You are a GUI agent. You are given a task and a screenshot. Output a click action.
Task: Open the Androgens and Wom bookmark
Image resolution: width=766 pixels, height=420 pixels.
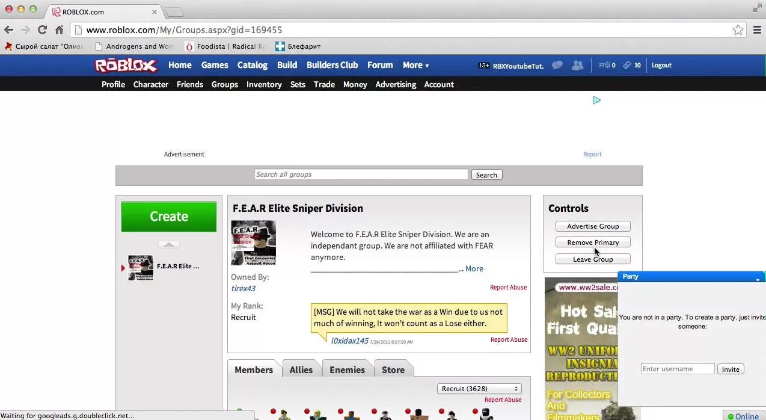(133, 46)
